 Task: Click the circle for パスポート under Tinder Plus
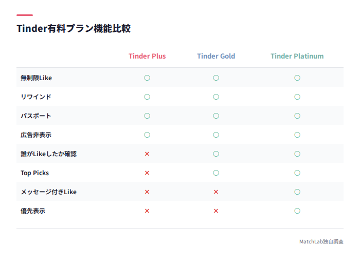(x=147, y=116)
